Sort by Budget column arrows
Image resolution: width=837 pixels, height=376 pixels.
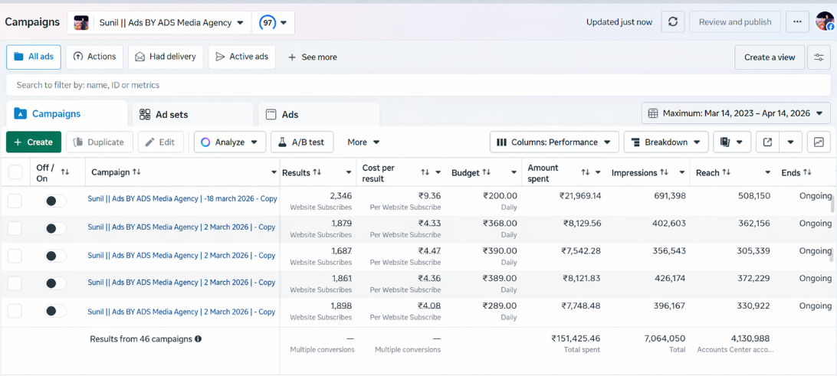487,172
